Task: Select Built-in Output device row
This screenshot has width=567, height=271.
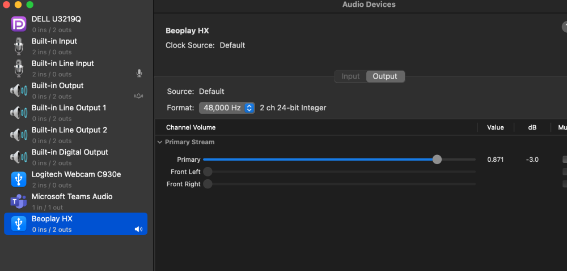Action: click(75, 91)
